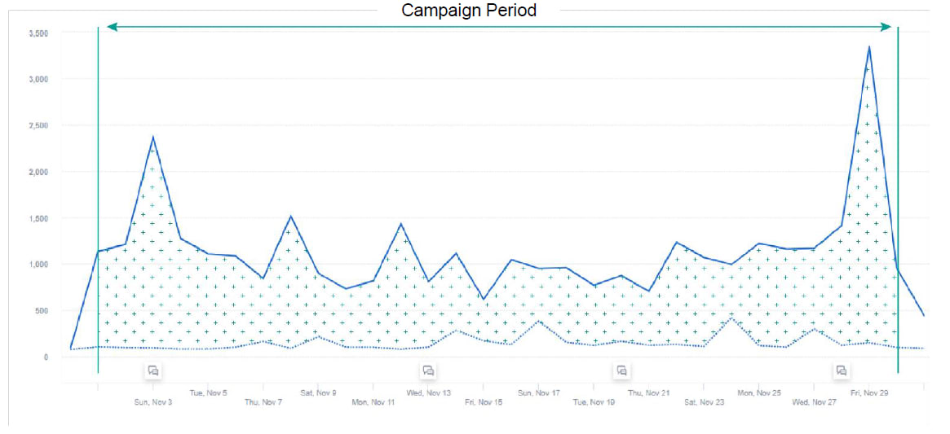Click annotation icon above Wed, Nov 27
The image size is (950, 434).
pyautogui.click(x=841, y=370)
